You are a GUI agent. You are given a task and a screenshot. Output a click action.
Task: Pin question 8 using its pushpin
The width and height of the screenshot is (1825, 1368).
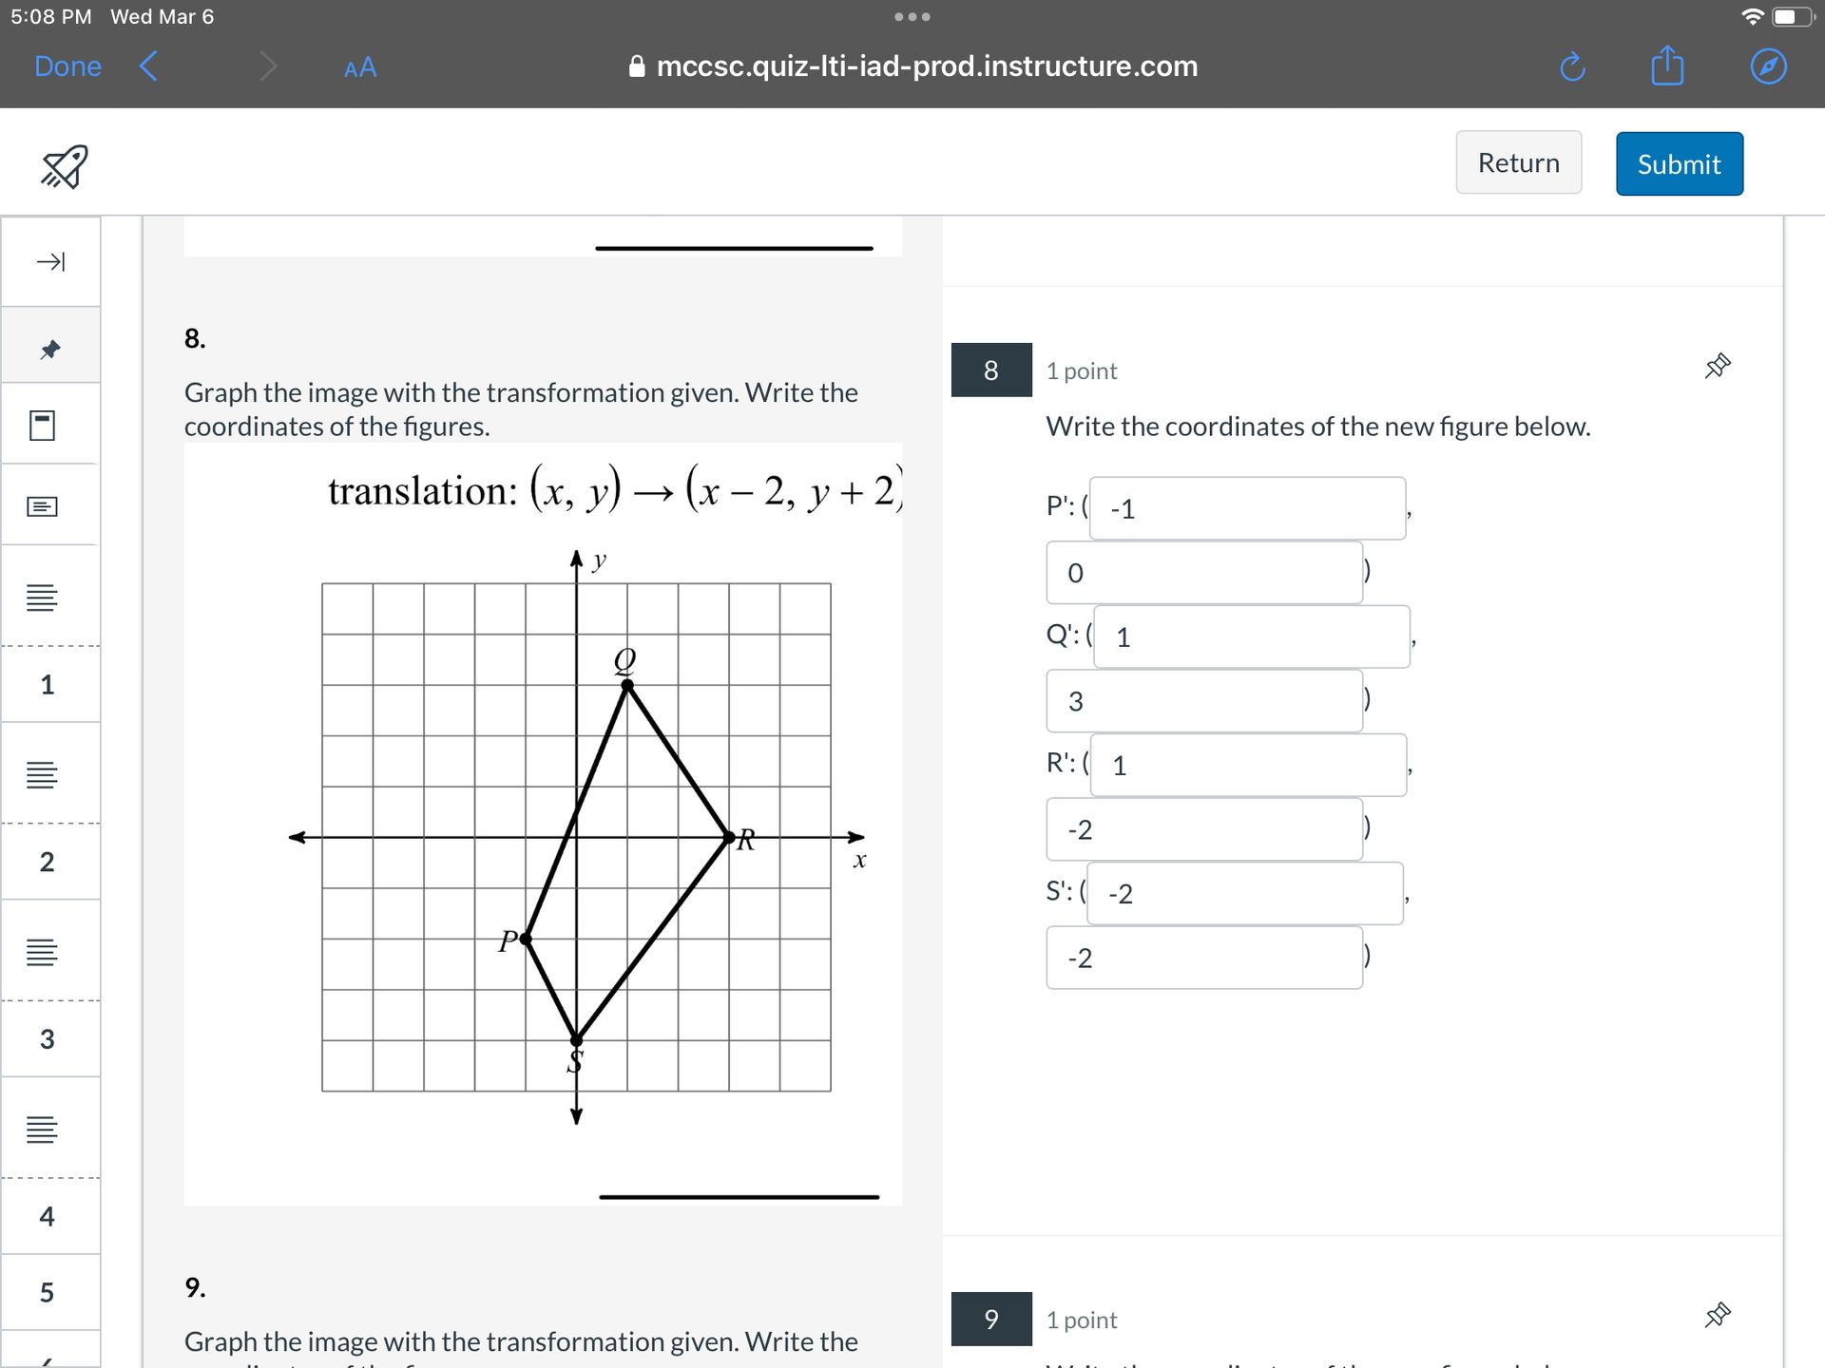point(1717,367)
